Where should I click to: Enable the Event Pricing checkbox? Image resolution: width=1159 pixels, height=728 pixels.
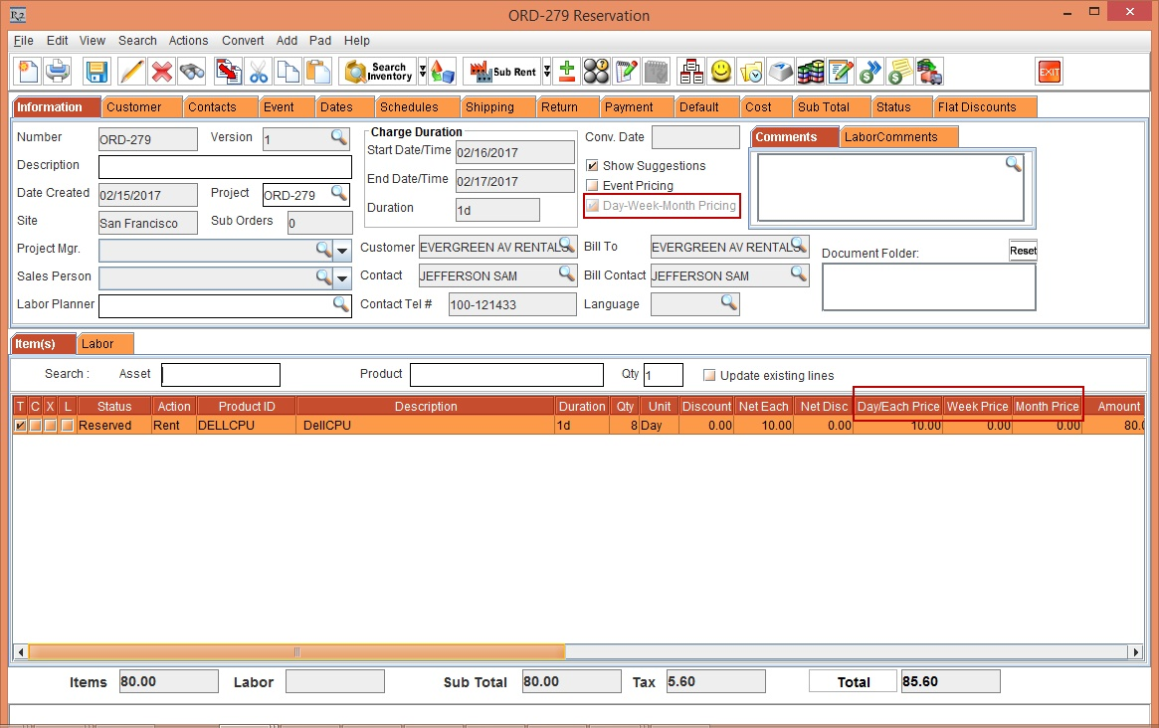593,186
